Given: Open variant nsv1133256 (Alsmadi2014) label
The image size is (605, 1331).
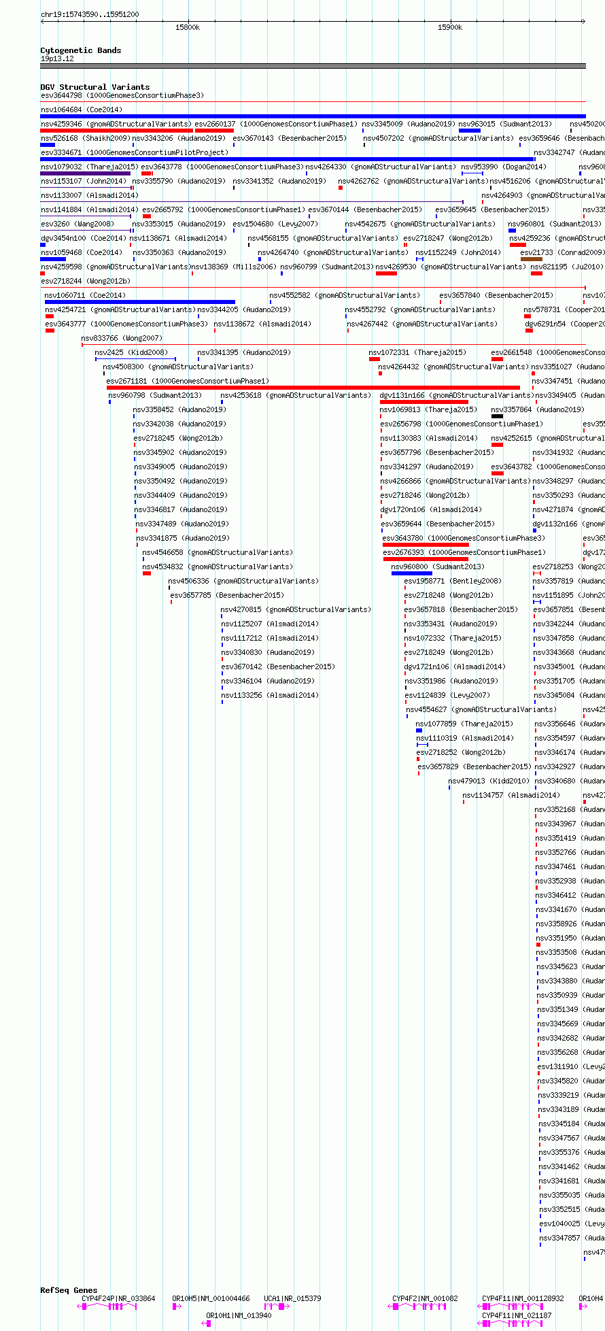Looking at the screenshot, I should pyautogui.click(x=270, y=695).
